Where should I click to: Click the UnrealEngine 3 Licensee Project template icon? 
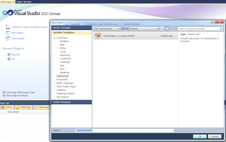point(98,36)
